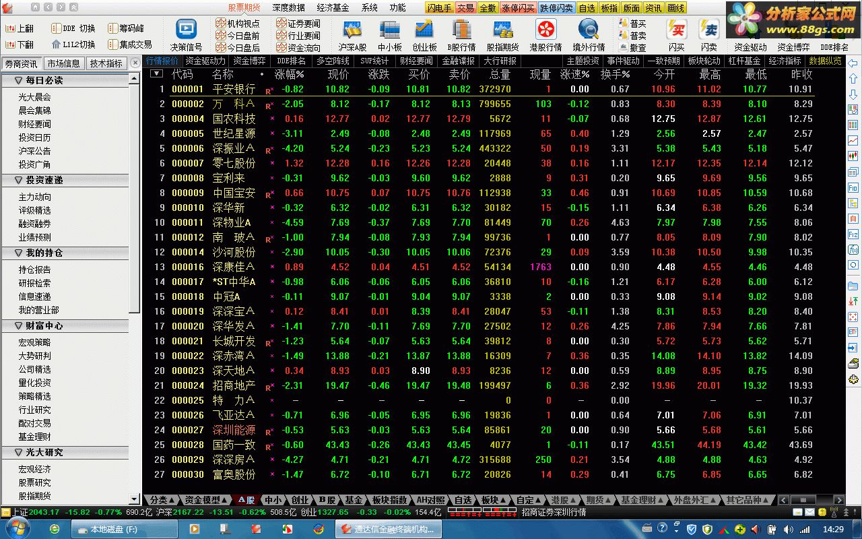This screenshot has width=862, height=539.
Task: Open 机构视点 report item
Action: [x=237, y=24]
